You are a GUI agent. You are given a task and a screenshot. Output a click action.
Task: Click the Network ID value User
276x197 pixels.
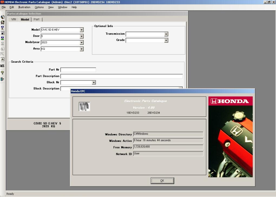[168, 154]
